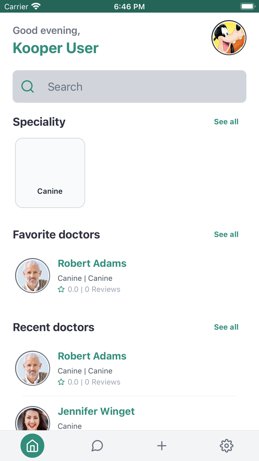See all recent doctors

pyautogui.click(x=226, y=327)
